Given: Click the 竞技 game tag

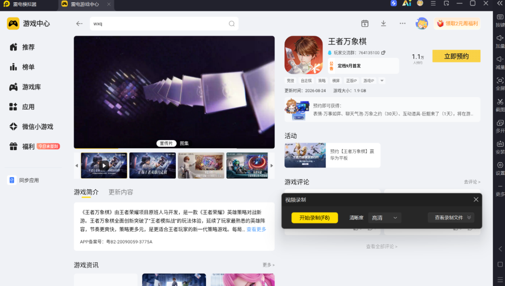Looking at the screenshot, I should pos(290,80).
